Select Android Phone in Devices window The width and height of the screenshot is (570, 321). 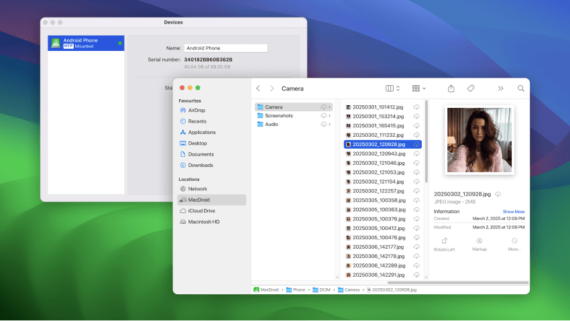pos(86,43)
